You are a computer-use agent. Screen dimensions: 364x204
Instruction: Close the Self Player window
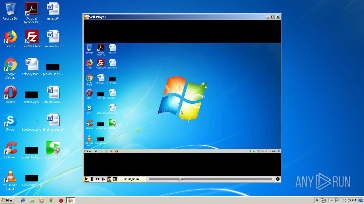click(x=278, y=17)
